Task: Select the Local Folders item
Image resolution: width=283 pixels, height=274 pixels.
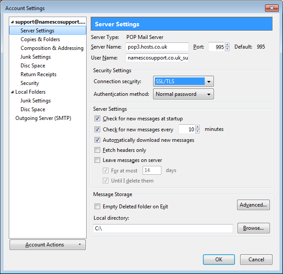Action: [x=30, y=92]
